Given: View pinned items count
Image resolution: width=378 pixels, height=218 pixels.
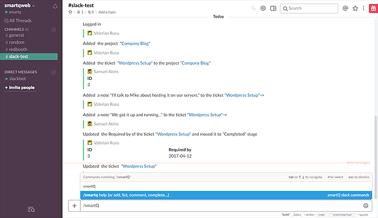Looking at the screenshot, I should [91, 12].
